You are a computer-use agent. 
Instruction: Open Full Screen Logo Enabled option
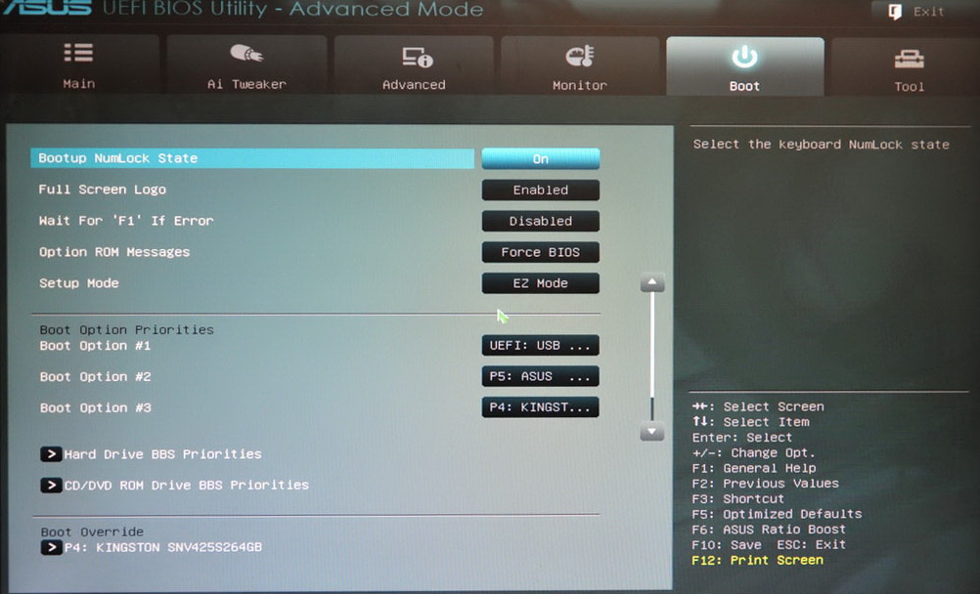pos(541,190)
